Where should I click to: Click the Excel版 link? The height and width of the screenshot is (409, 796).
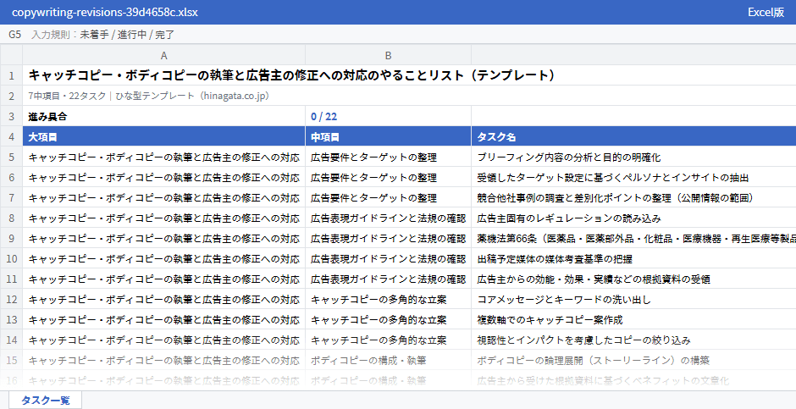coord(766,12)
